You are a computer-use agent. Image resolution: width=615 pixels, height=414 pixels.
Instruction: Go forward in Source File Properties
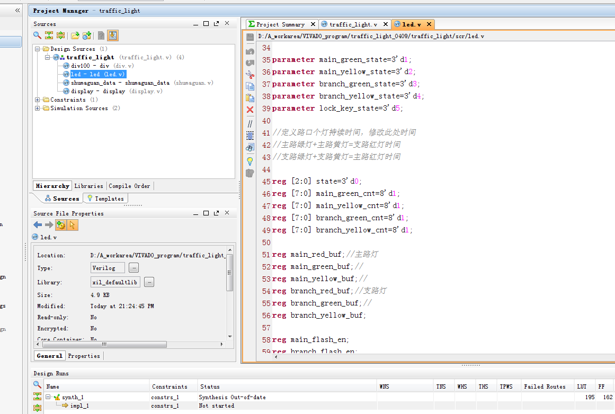click(x=49, y=224)
